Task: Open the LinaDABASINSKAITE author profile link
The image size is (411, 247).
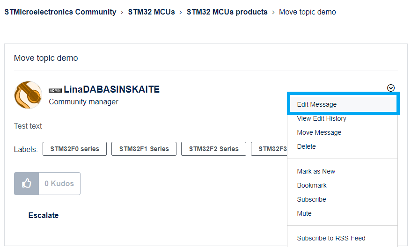Action: pyautogui.click(x=111, y=89)
